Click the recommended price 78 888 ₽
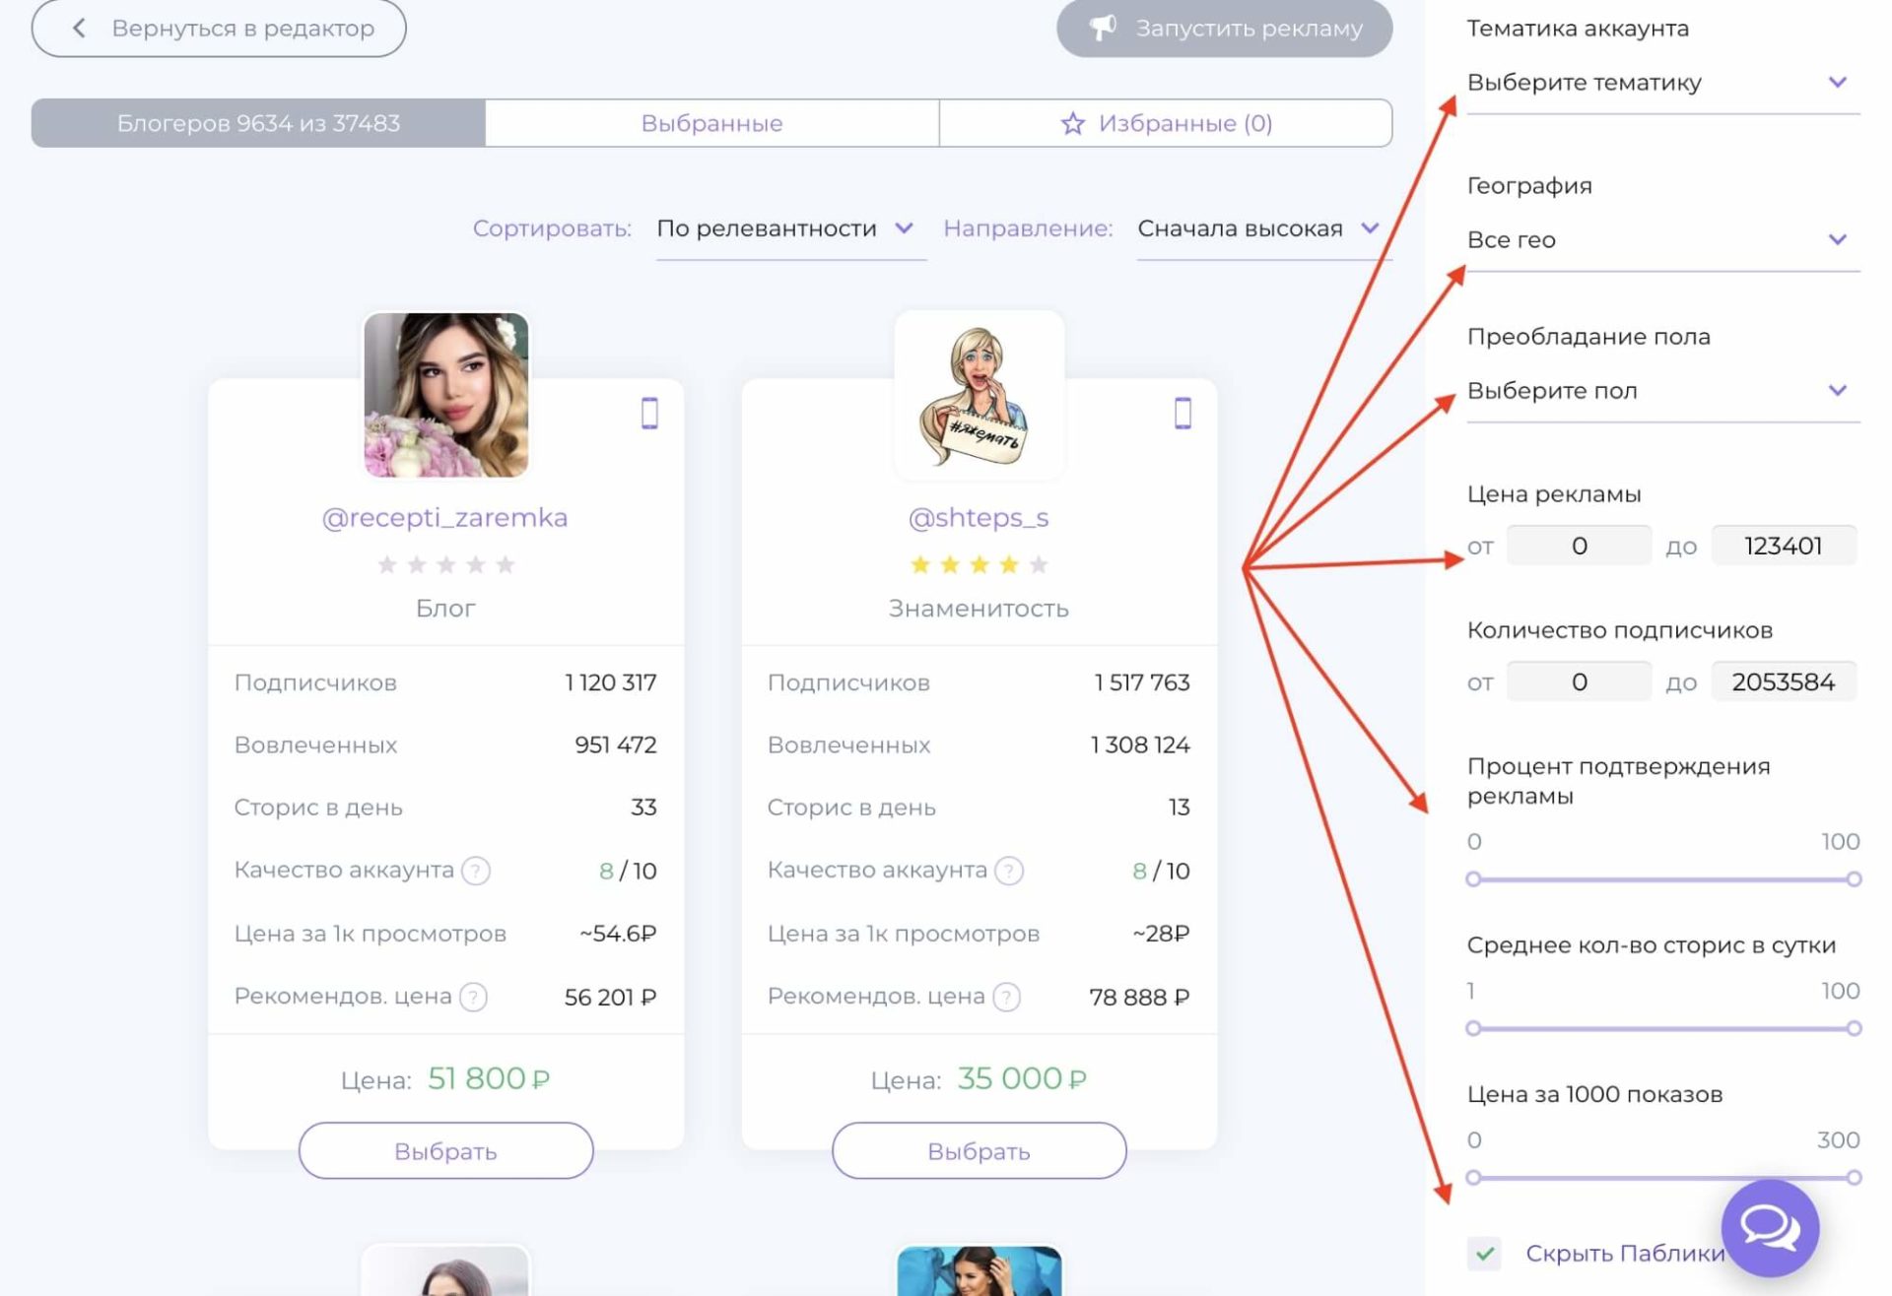This screenshot has height=1296, width=1892. tap(1139, 998)
